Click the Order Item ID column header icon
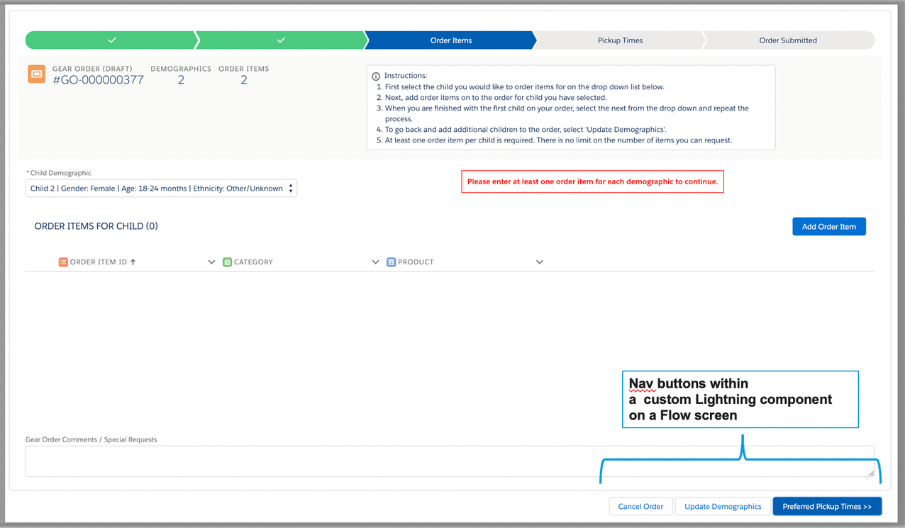The width and height of the screenshot is (905, 528). click(62, 262)
